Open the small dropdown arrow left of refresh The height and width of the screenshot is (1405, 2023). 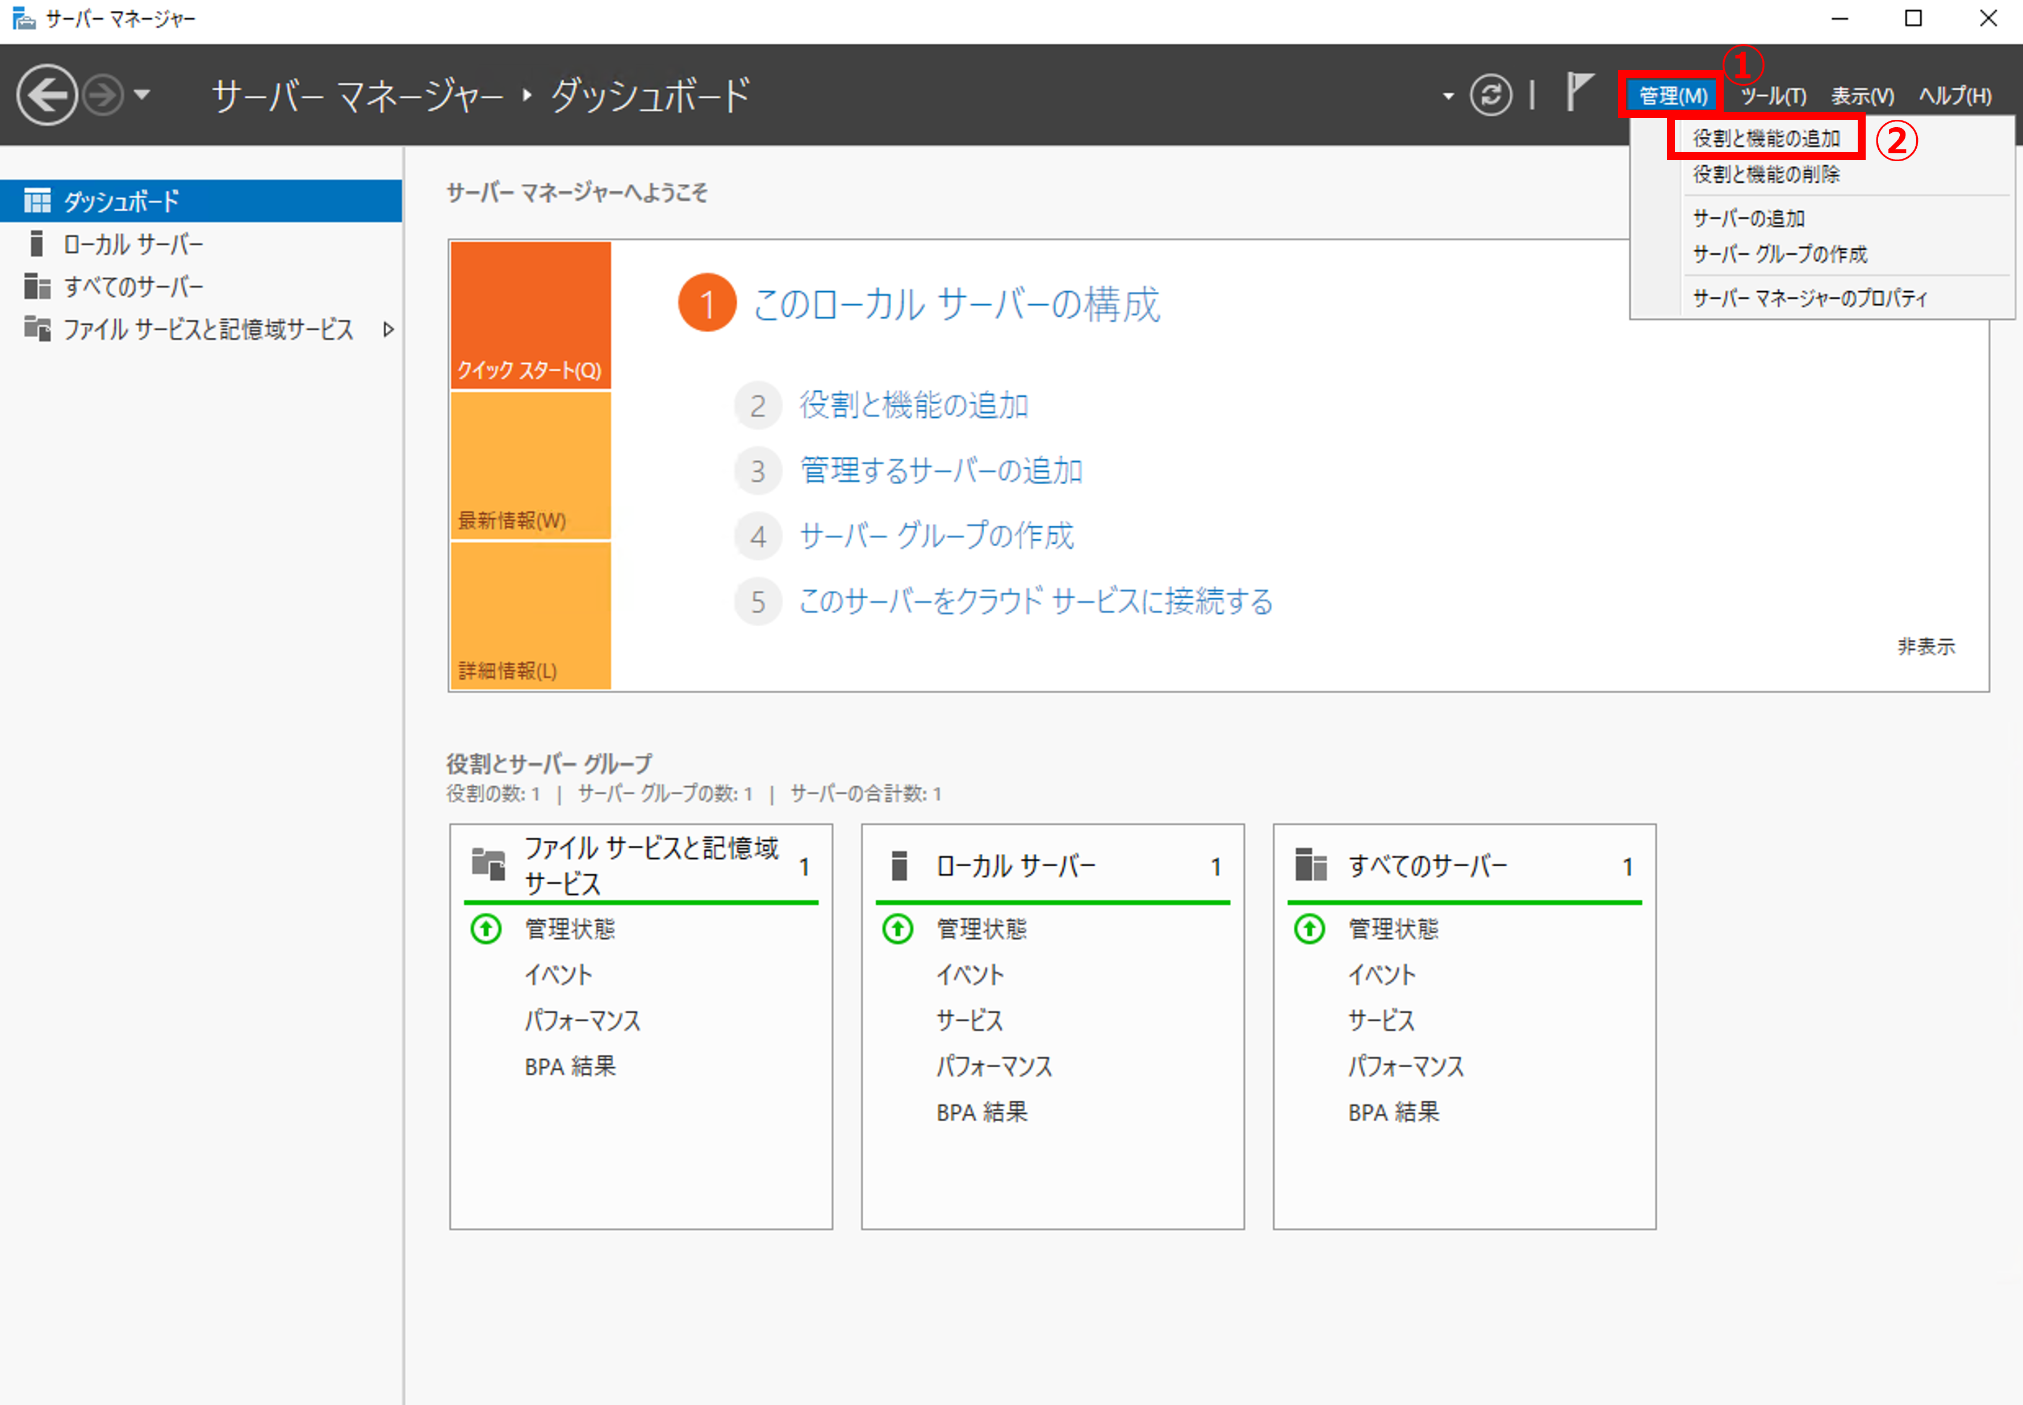click(1448, 96)
